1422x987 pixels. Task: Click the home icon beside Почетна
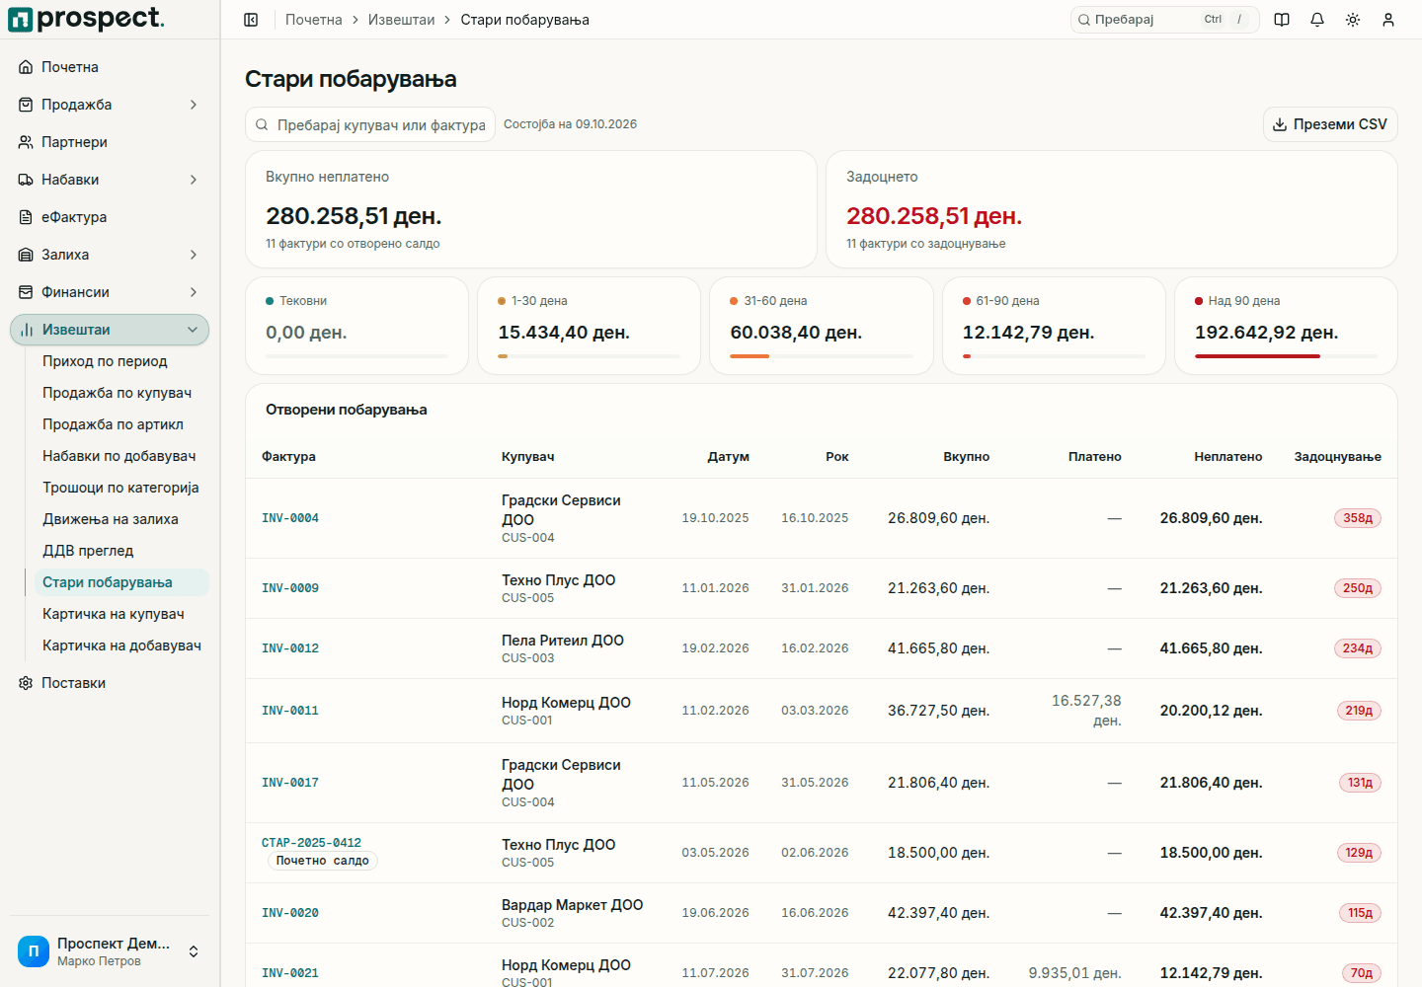point(26,67)
